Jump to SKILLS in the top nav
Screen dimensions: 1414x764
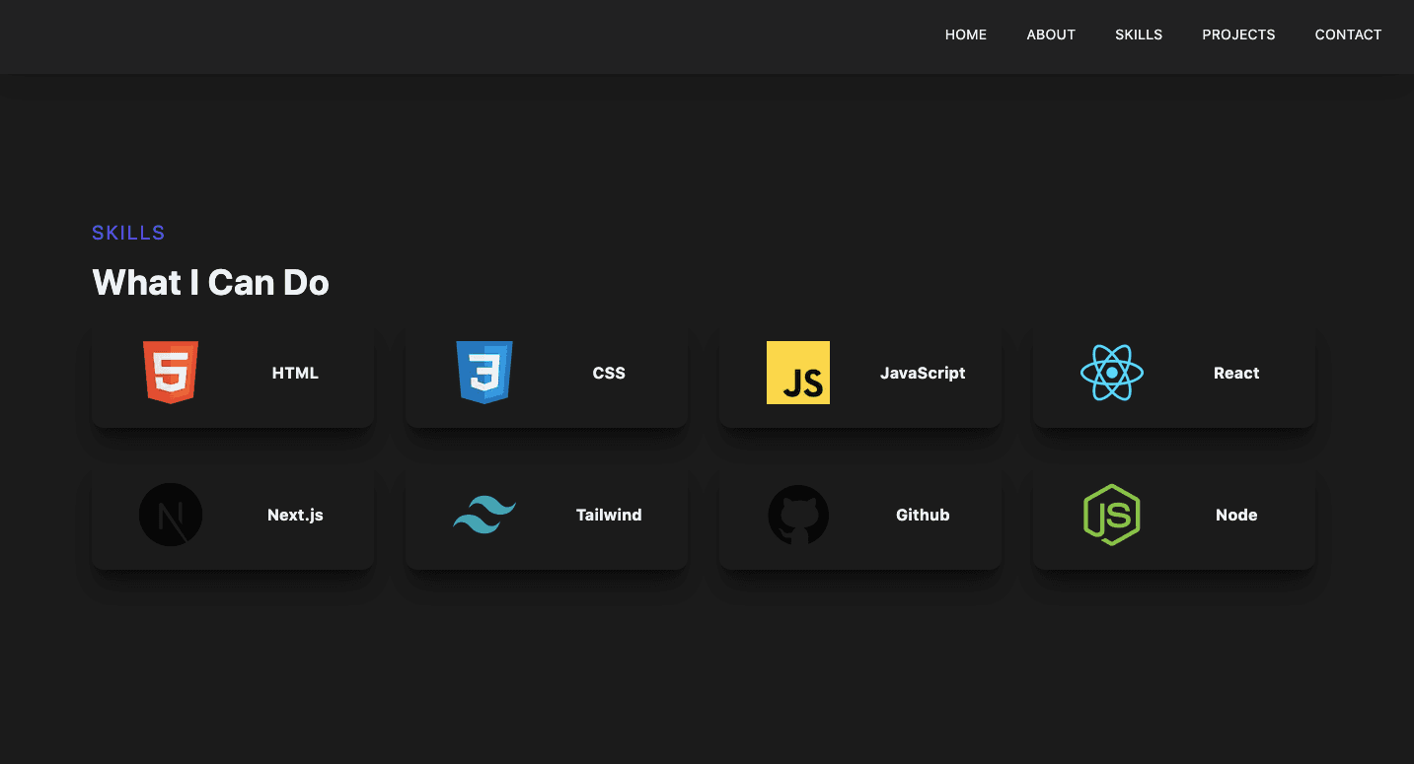1139,35
